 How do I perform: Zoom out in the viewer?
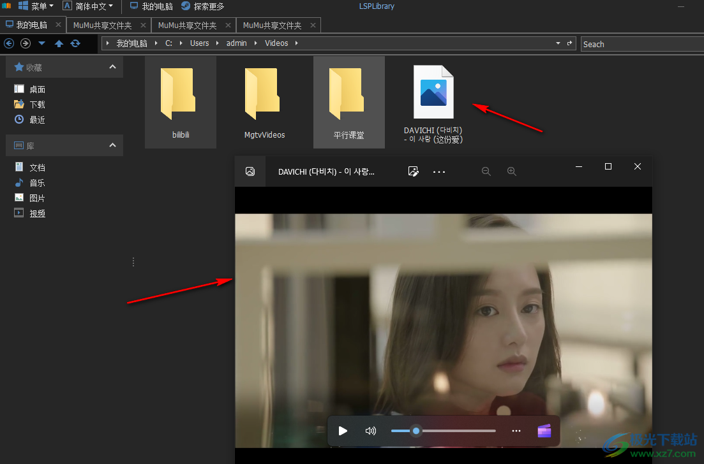coord(486,171)
